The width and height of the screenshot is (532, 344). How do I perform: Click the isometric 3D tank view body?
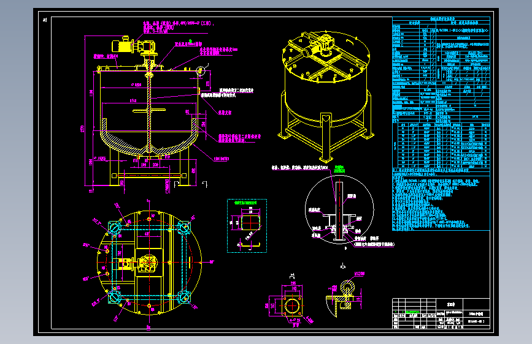[x=326, y=97]
